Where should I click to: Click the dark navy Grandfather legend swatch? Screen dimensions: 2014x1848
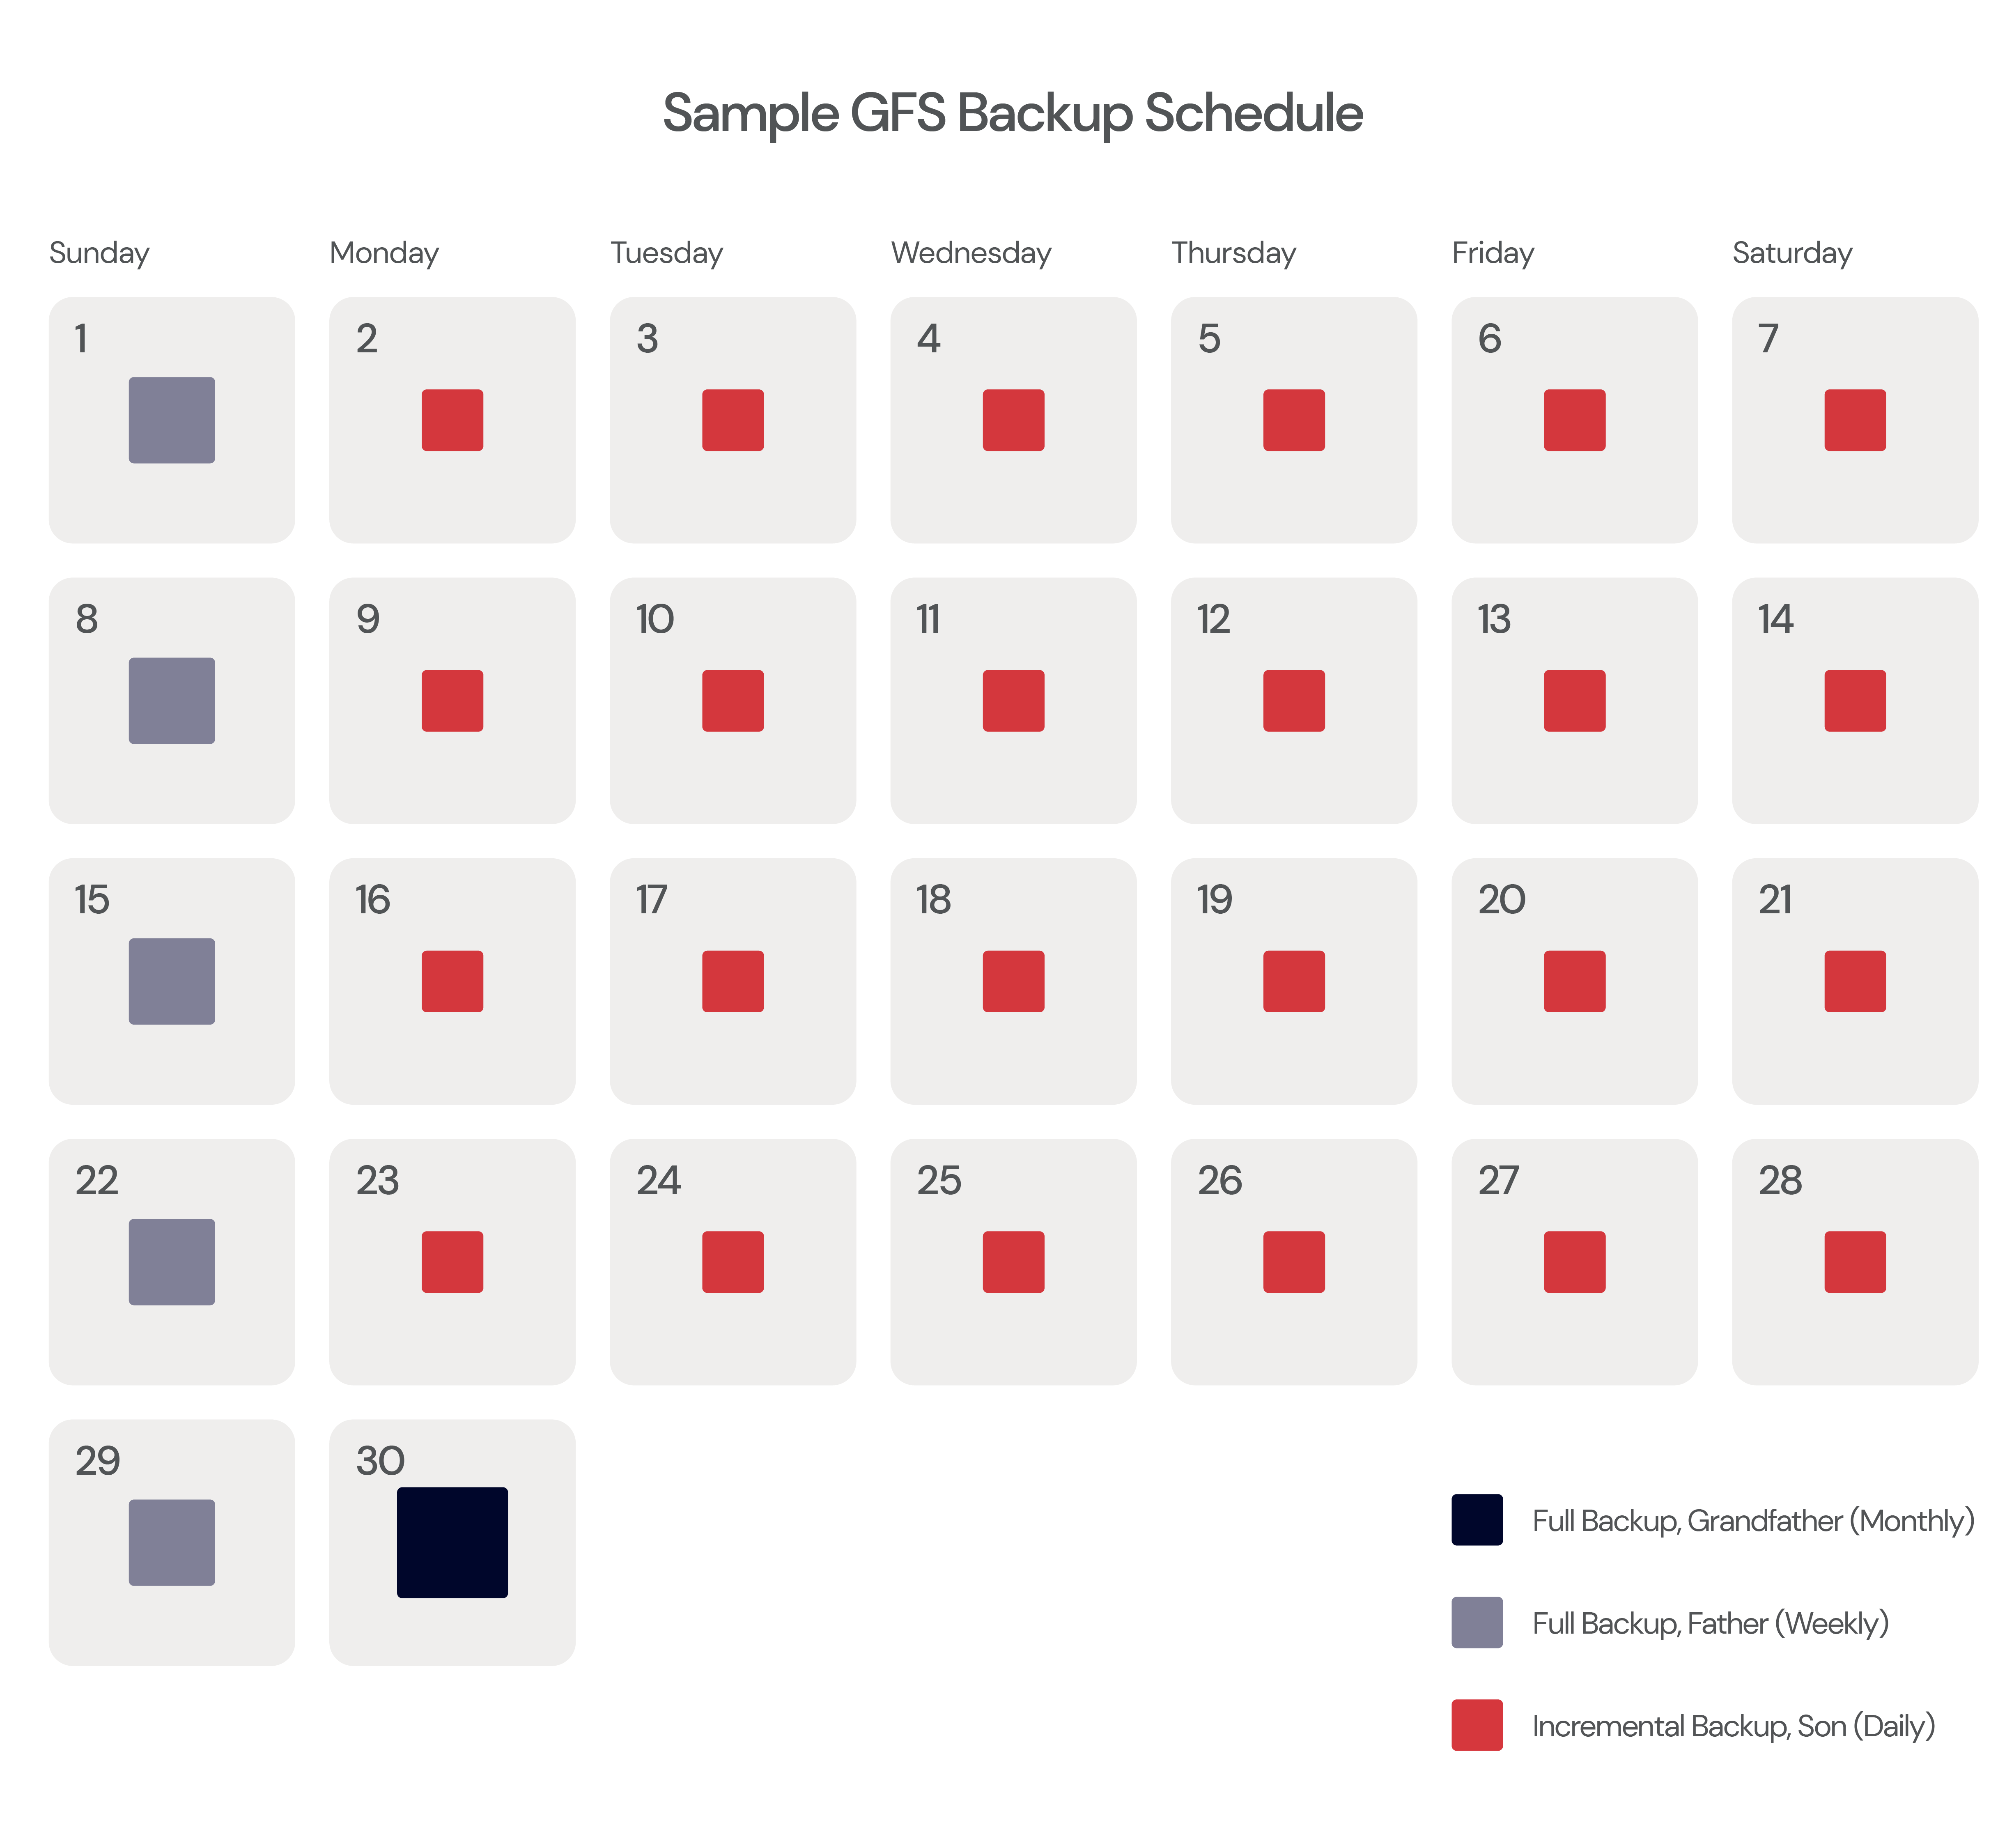(1477, 1520)
